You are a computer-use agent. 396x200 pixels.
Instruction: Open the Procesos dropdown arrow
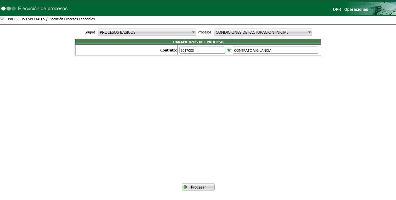[309, 32]
